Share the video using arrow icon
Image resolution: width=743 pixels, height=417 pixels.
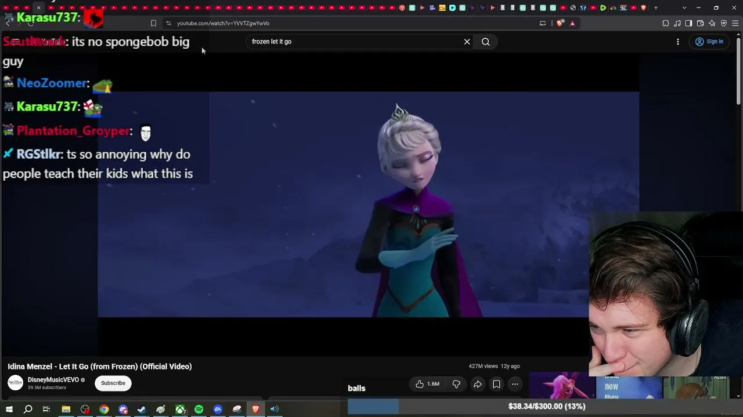(477, 384)
